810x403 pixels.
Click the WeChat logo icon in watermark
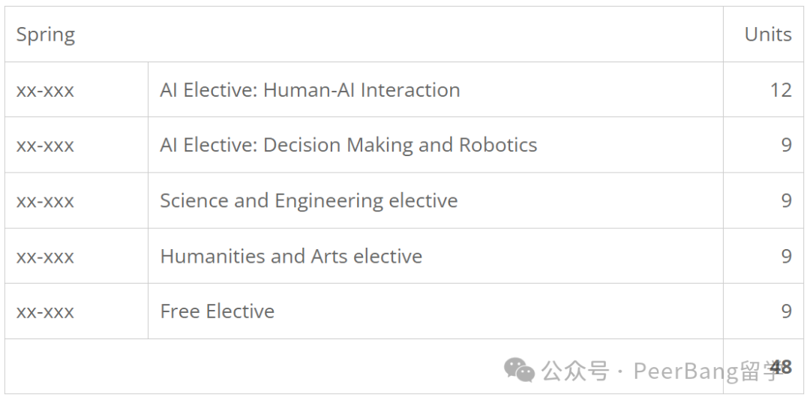coord(519,370)
